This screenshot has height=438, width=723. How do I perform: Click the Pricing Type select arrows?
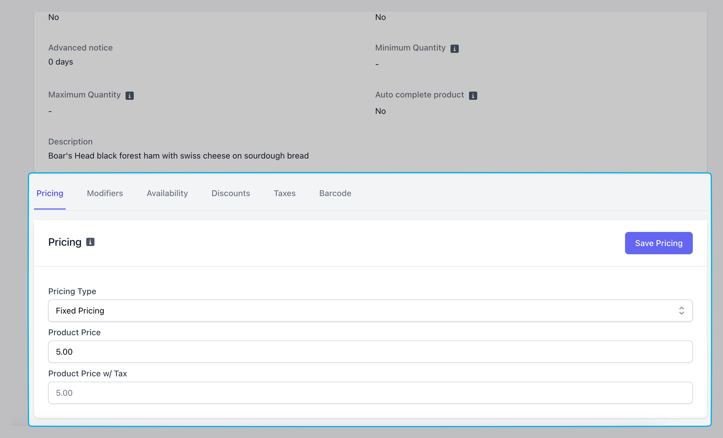(x=681, y=311)
